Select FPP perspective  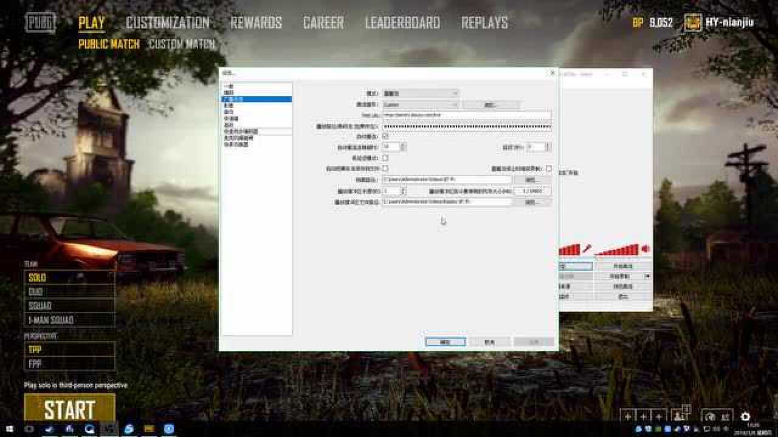point(69,364)
